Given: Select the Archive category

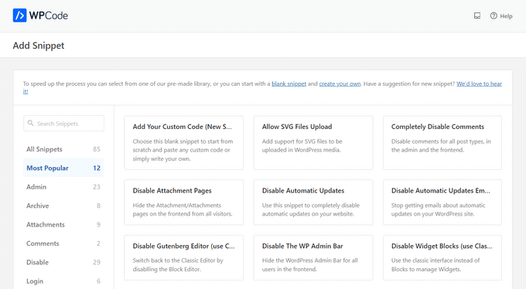Looking at the screenshot, I should pos(63,206).
